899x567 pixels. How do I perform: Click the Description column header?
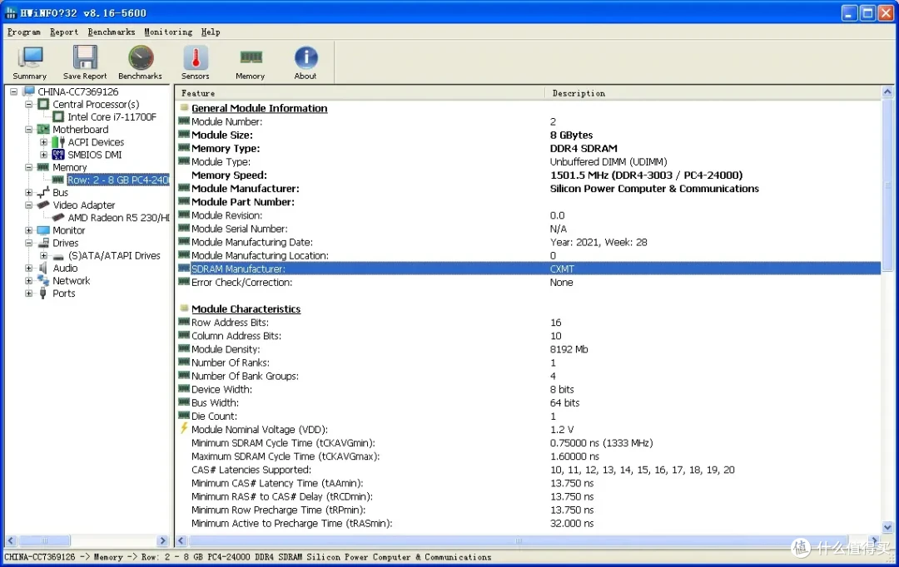[x=713, y=93]
